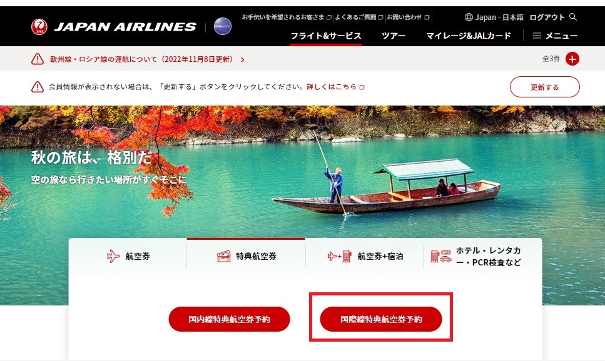The image size is (605, 361).
Task: Open the ツアー menu
Action: pos(394,36)
